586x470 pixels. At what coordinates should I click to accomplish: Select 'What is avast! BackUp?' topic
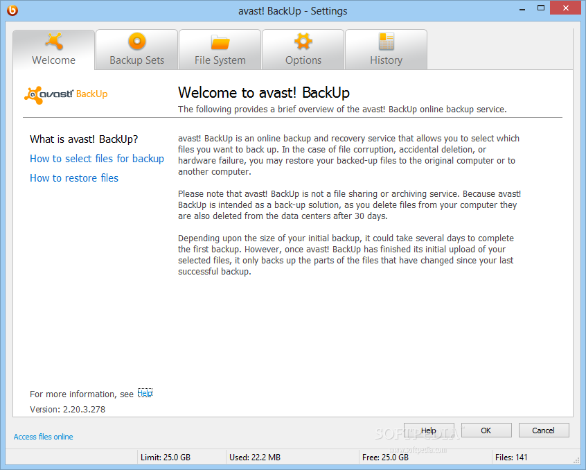[x=84, y=139]
